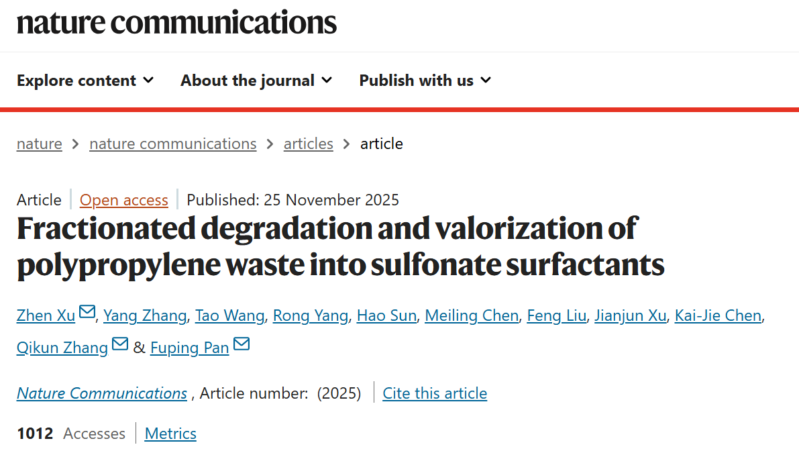
Task: Expand the Publish with us menu
Action: point(425,81)
